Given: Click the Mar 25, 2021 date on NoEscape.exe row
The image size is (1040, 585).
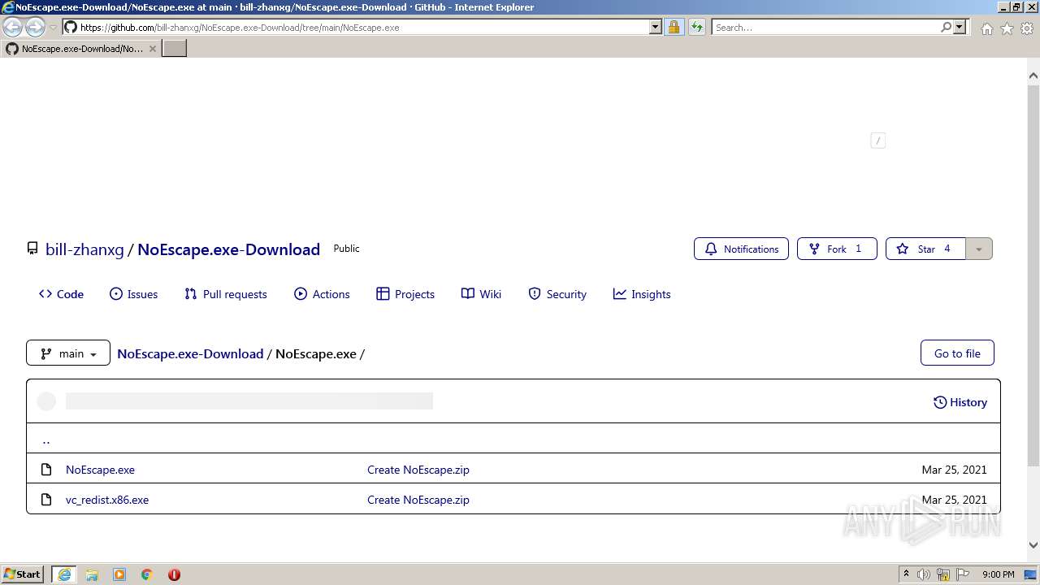Looking at the screenshot, I should tap(954, 470).
